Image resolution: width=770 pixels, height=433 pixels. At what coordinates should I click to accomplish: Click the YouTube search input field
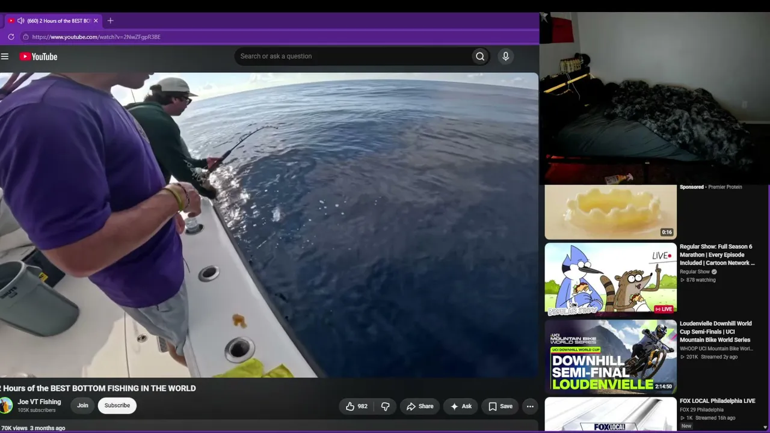pos(353,57)
